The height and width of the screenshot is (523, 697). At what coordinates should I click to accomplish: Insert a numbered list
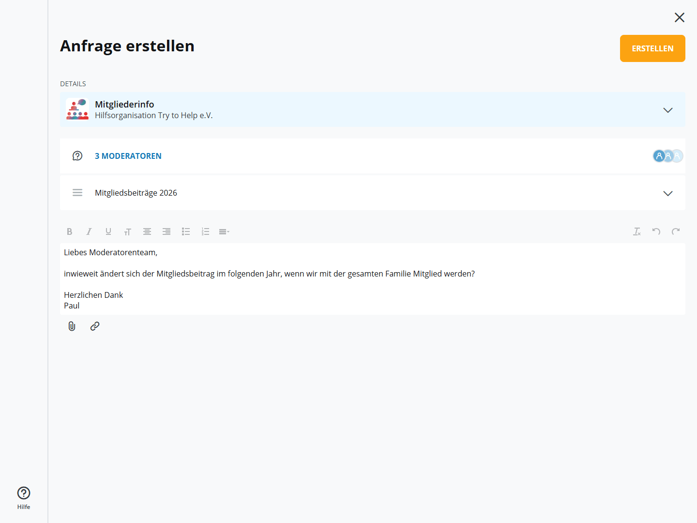[x=205, y=231]
